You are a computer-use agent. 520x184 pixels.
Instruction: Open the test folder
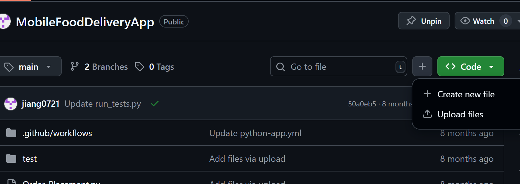[30, 159]
